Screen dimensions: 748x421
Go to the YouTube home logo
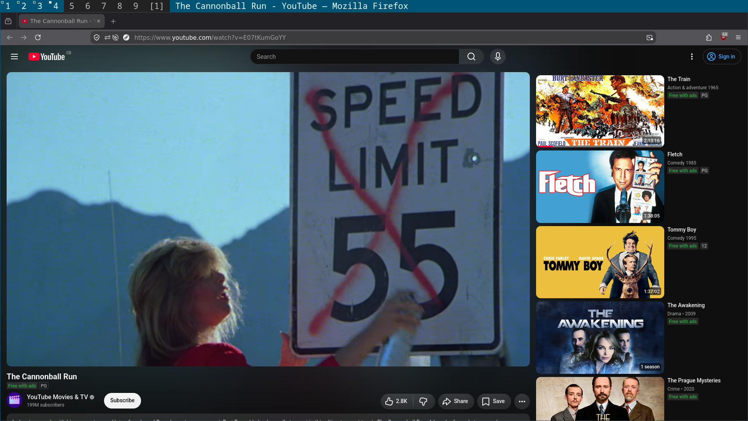click(47, 57)
